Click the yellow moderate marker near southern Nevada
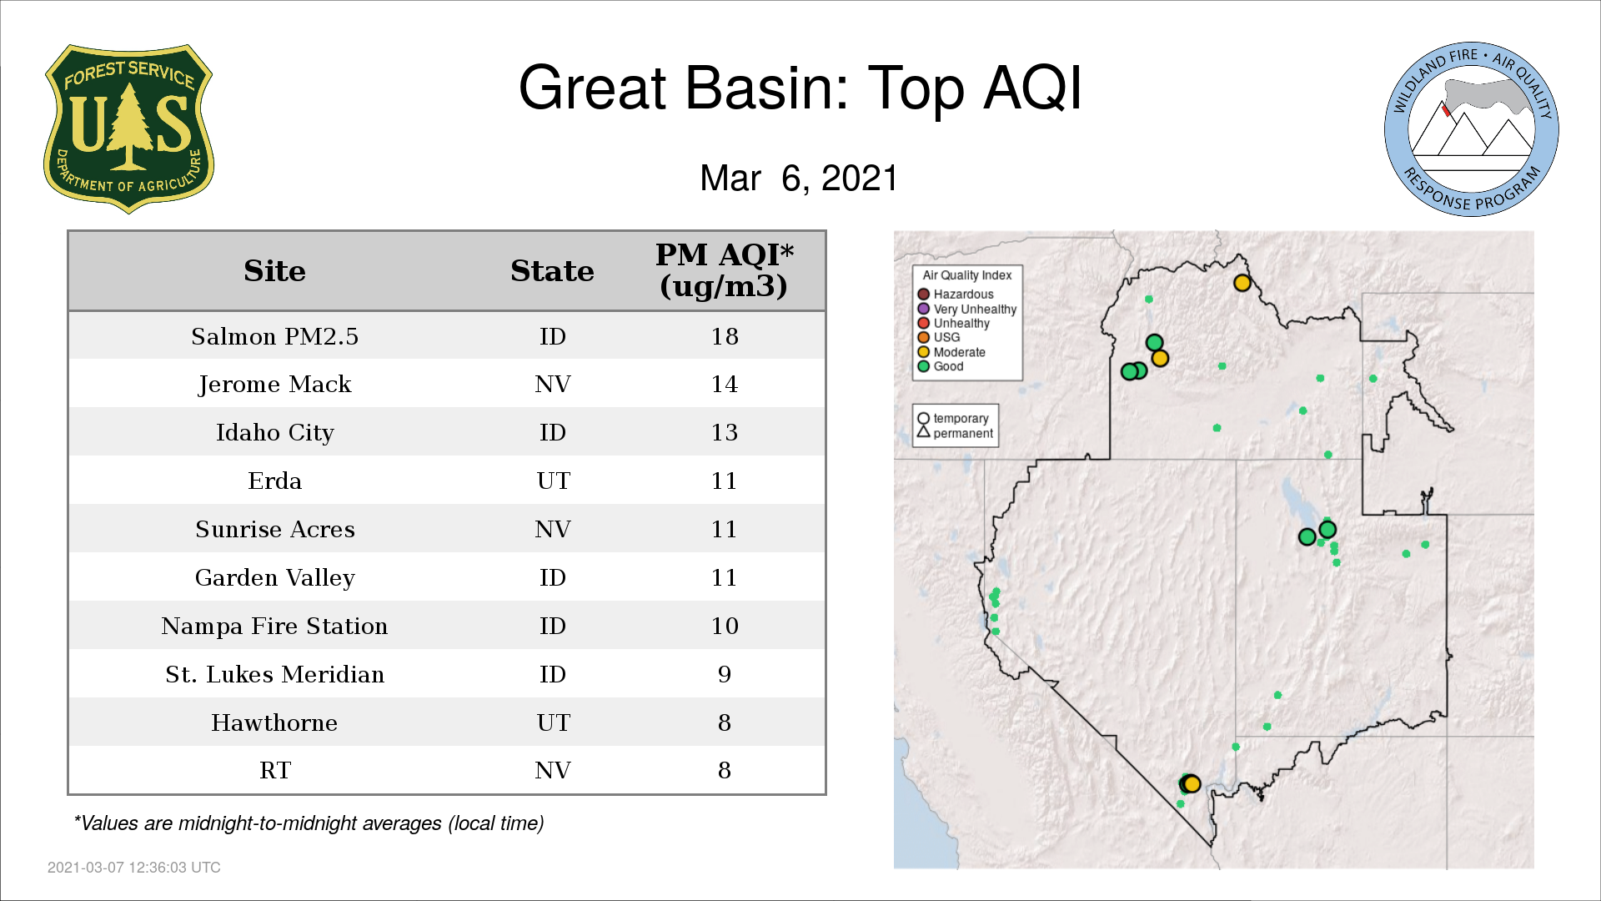This screenshot has width=1601, height=901. (x=1192, y=784)
